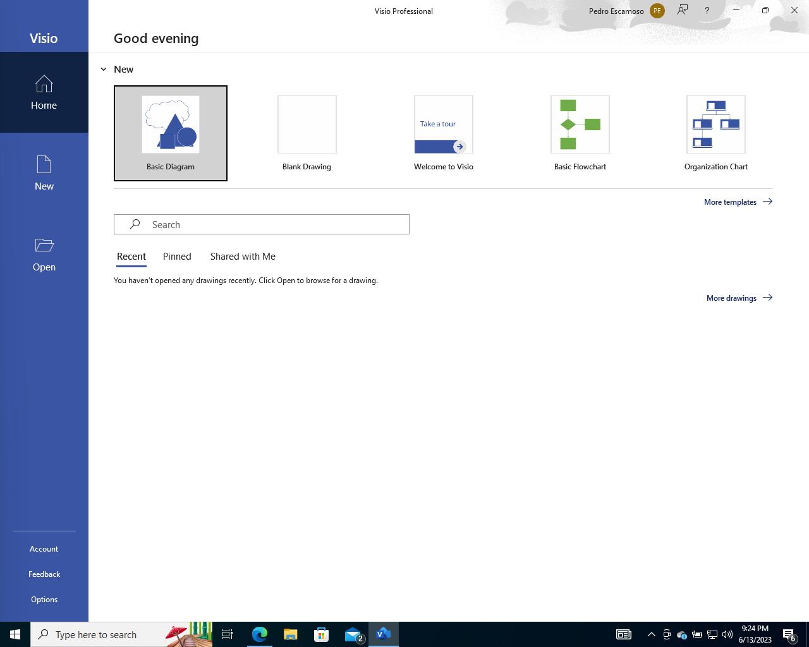Open the Mail app on taskbar
The width and height of the screenshot is (809, 647).
[353, 634]
